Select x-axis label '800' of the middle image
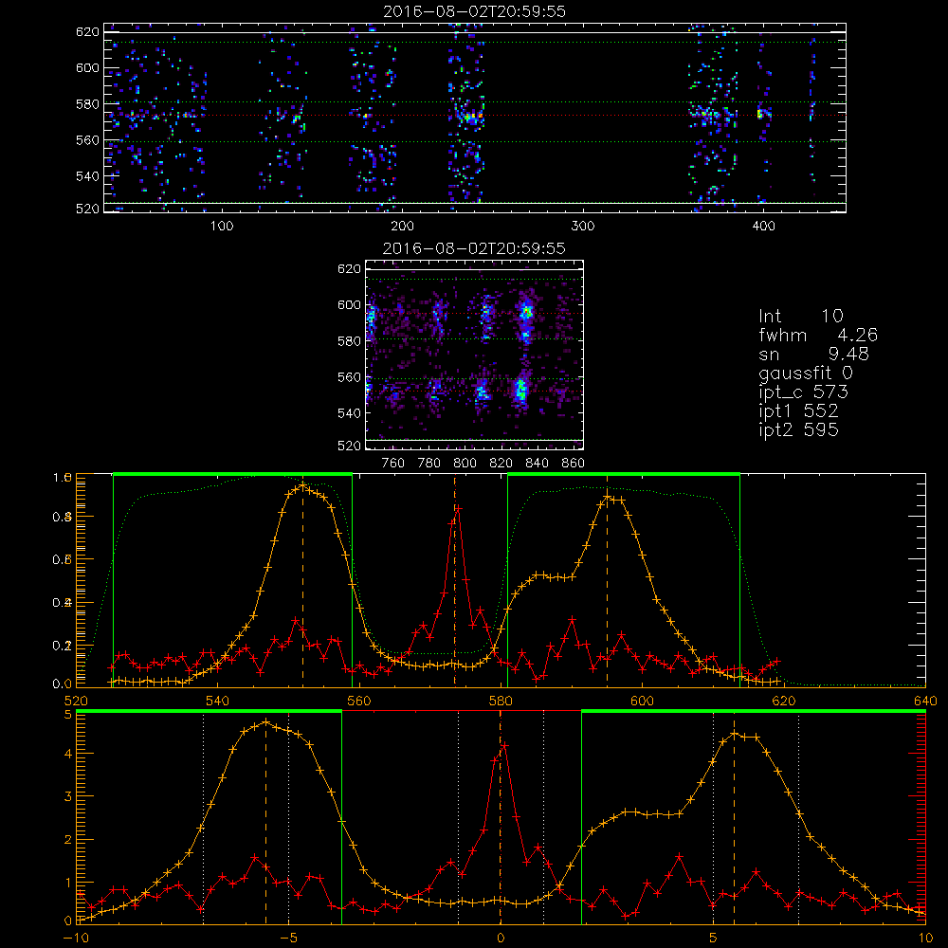The height and width of the screenshot is (948, 948). pyautogui.click(x=465, y=464)
